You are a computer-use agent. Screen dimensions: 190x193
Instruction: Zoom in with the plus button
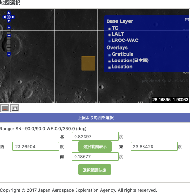(x=9, y=27)
